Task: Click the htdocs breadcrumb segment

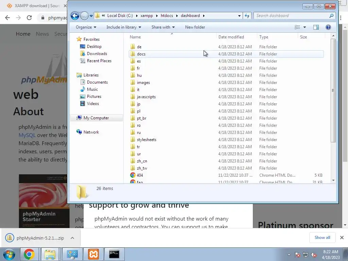Action: [x=167, y=16]
